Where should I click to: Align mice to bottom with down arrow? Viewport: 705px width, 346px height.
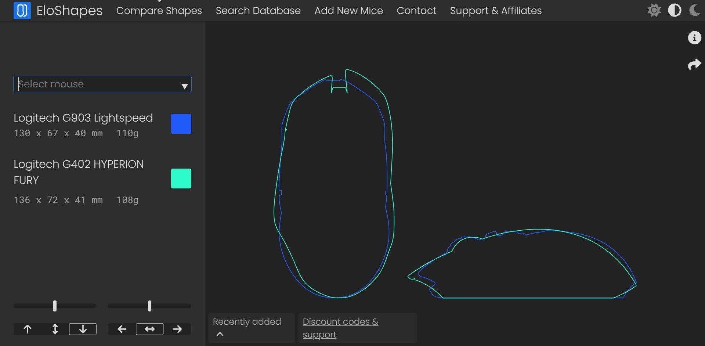tap(83, 329)
